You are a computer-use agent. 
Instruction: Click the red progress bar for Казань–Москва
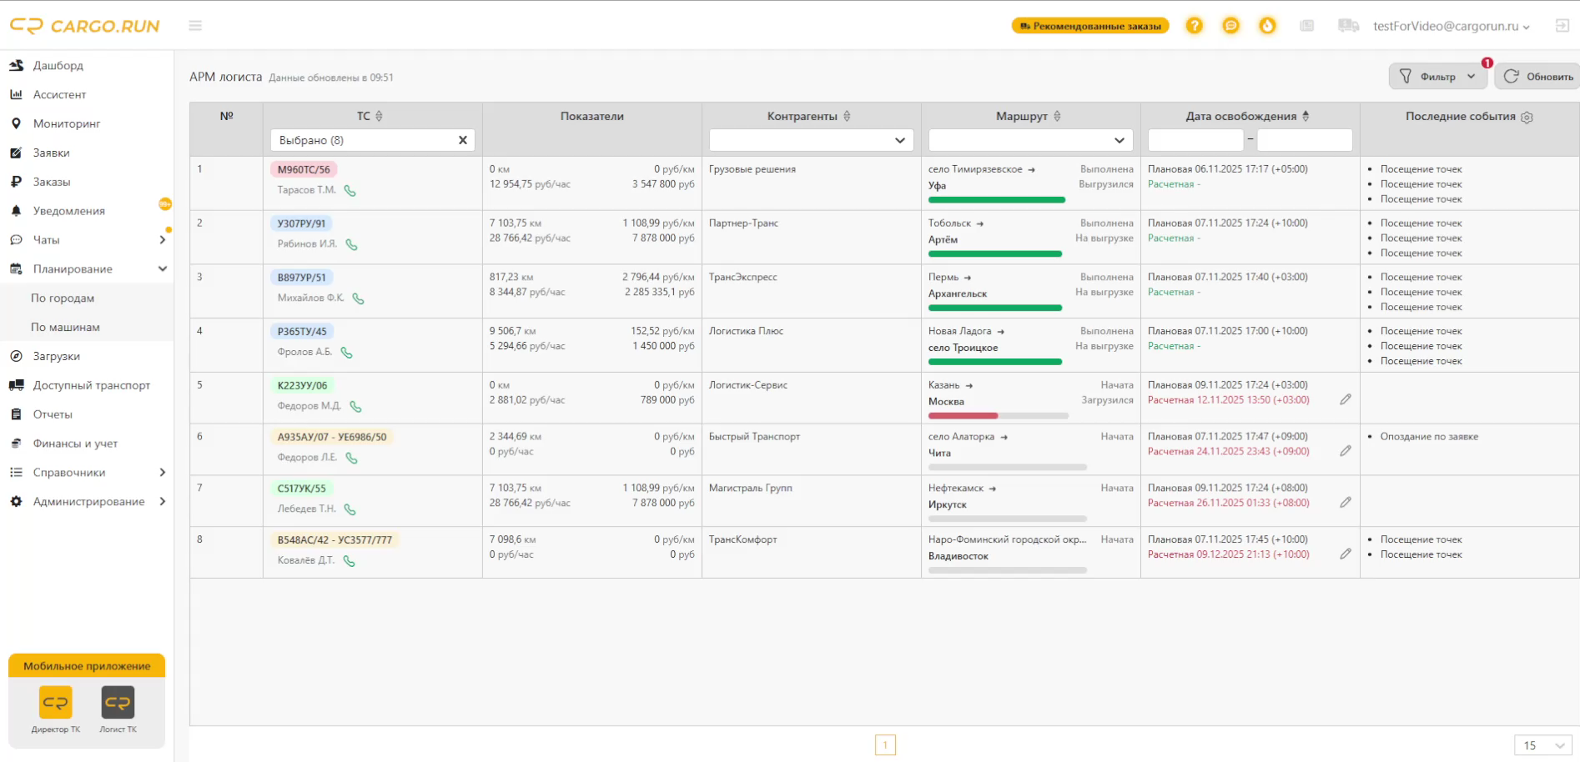click(964, 415)
